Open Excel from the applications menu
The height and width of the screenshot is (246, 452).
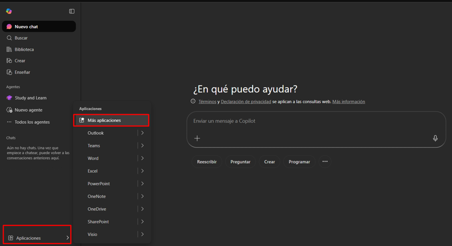(x=92, y=171)
